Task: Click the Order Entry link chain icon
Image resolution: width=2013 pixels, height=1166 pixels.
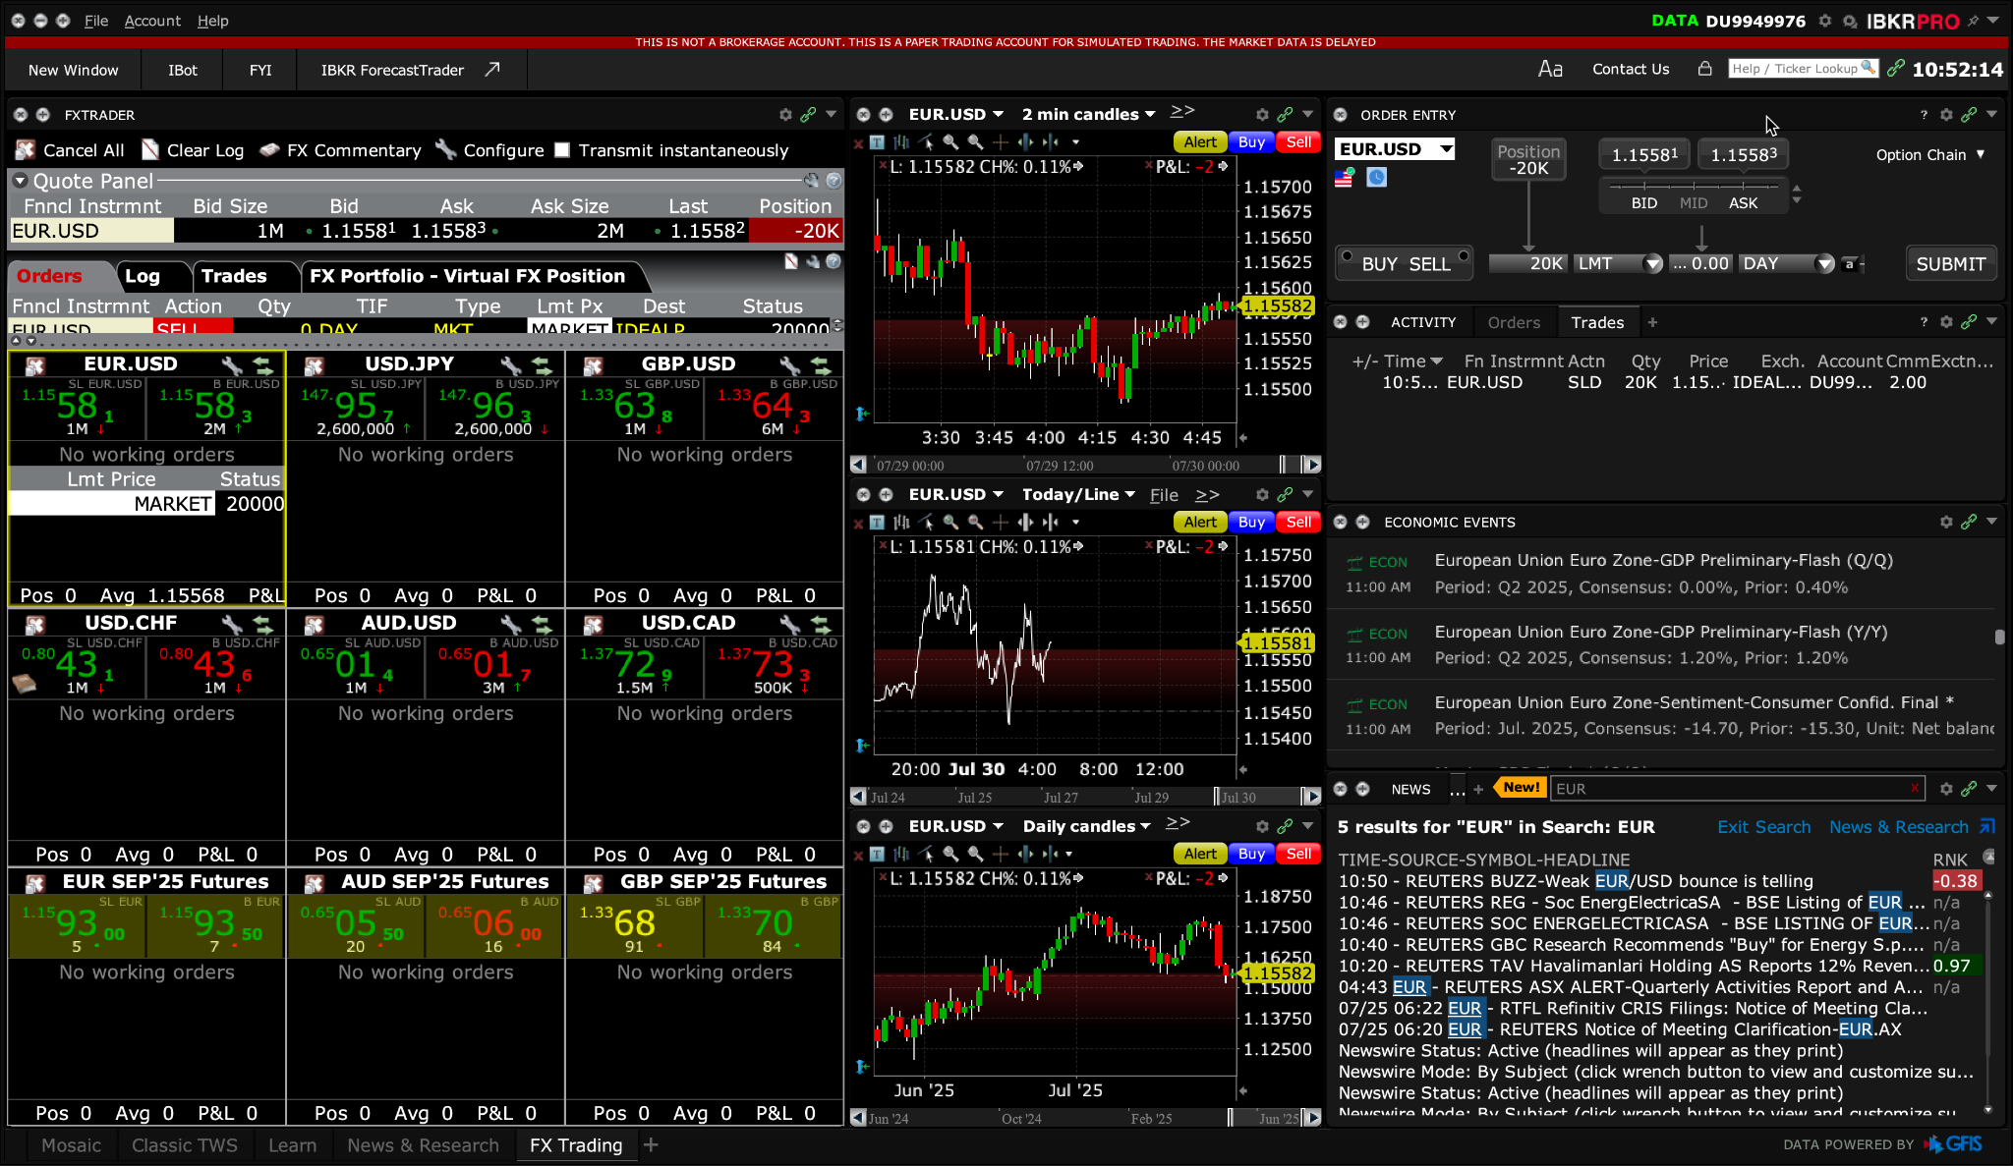Action: 1968,115
